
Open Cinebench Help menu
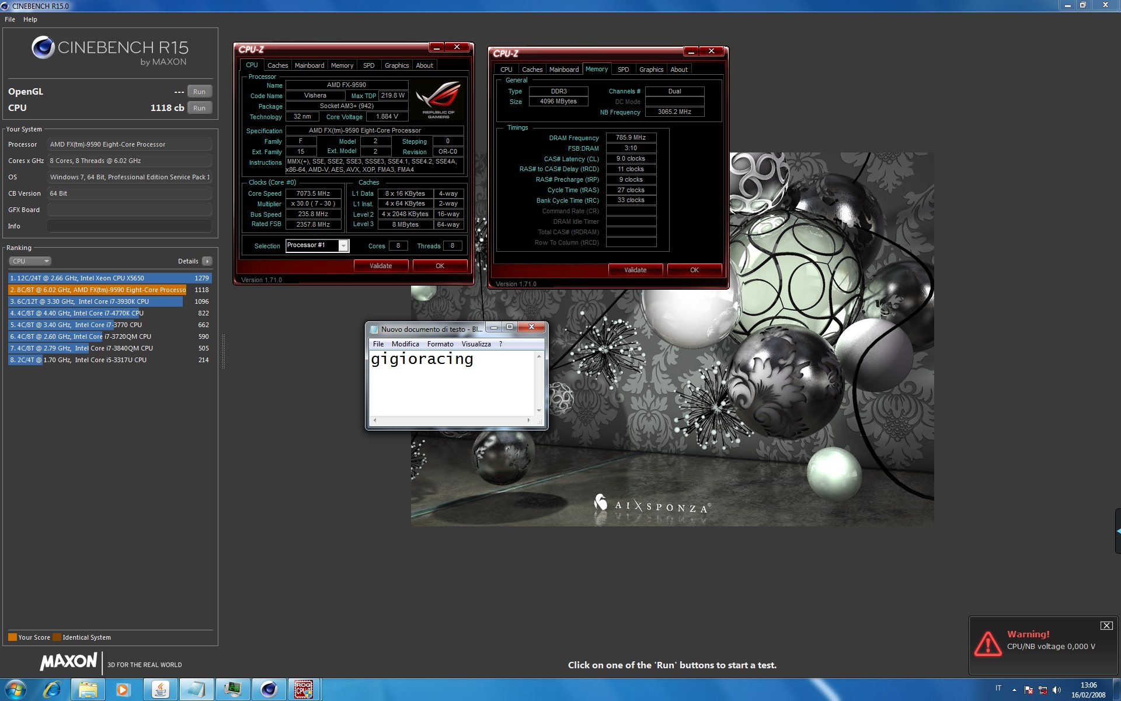[30, 19]
